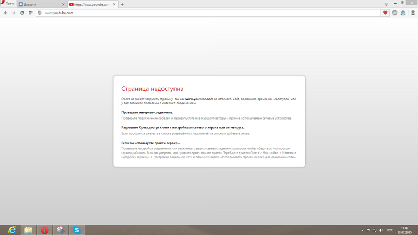Screen dimensions: 418x235
Task: Open Skype from the taskbar
Action: point(77,230)
